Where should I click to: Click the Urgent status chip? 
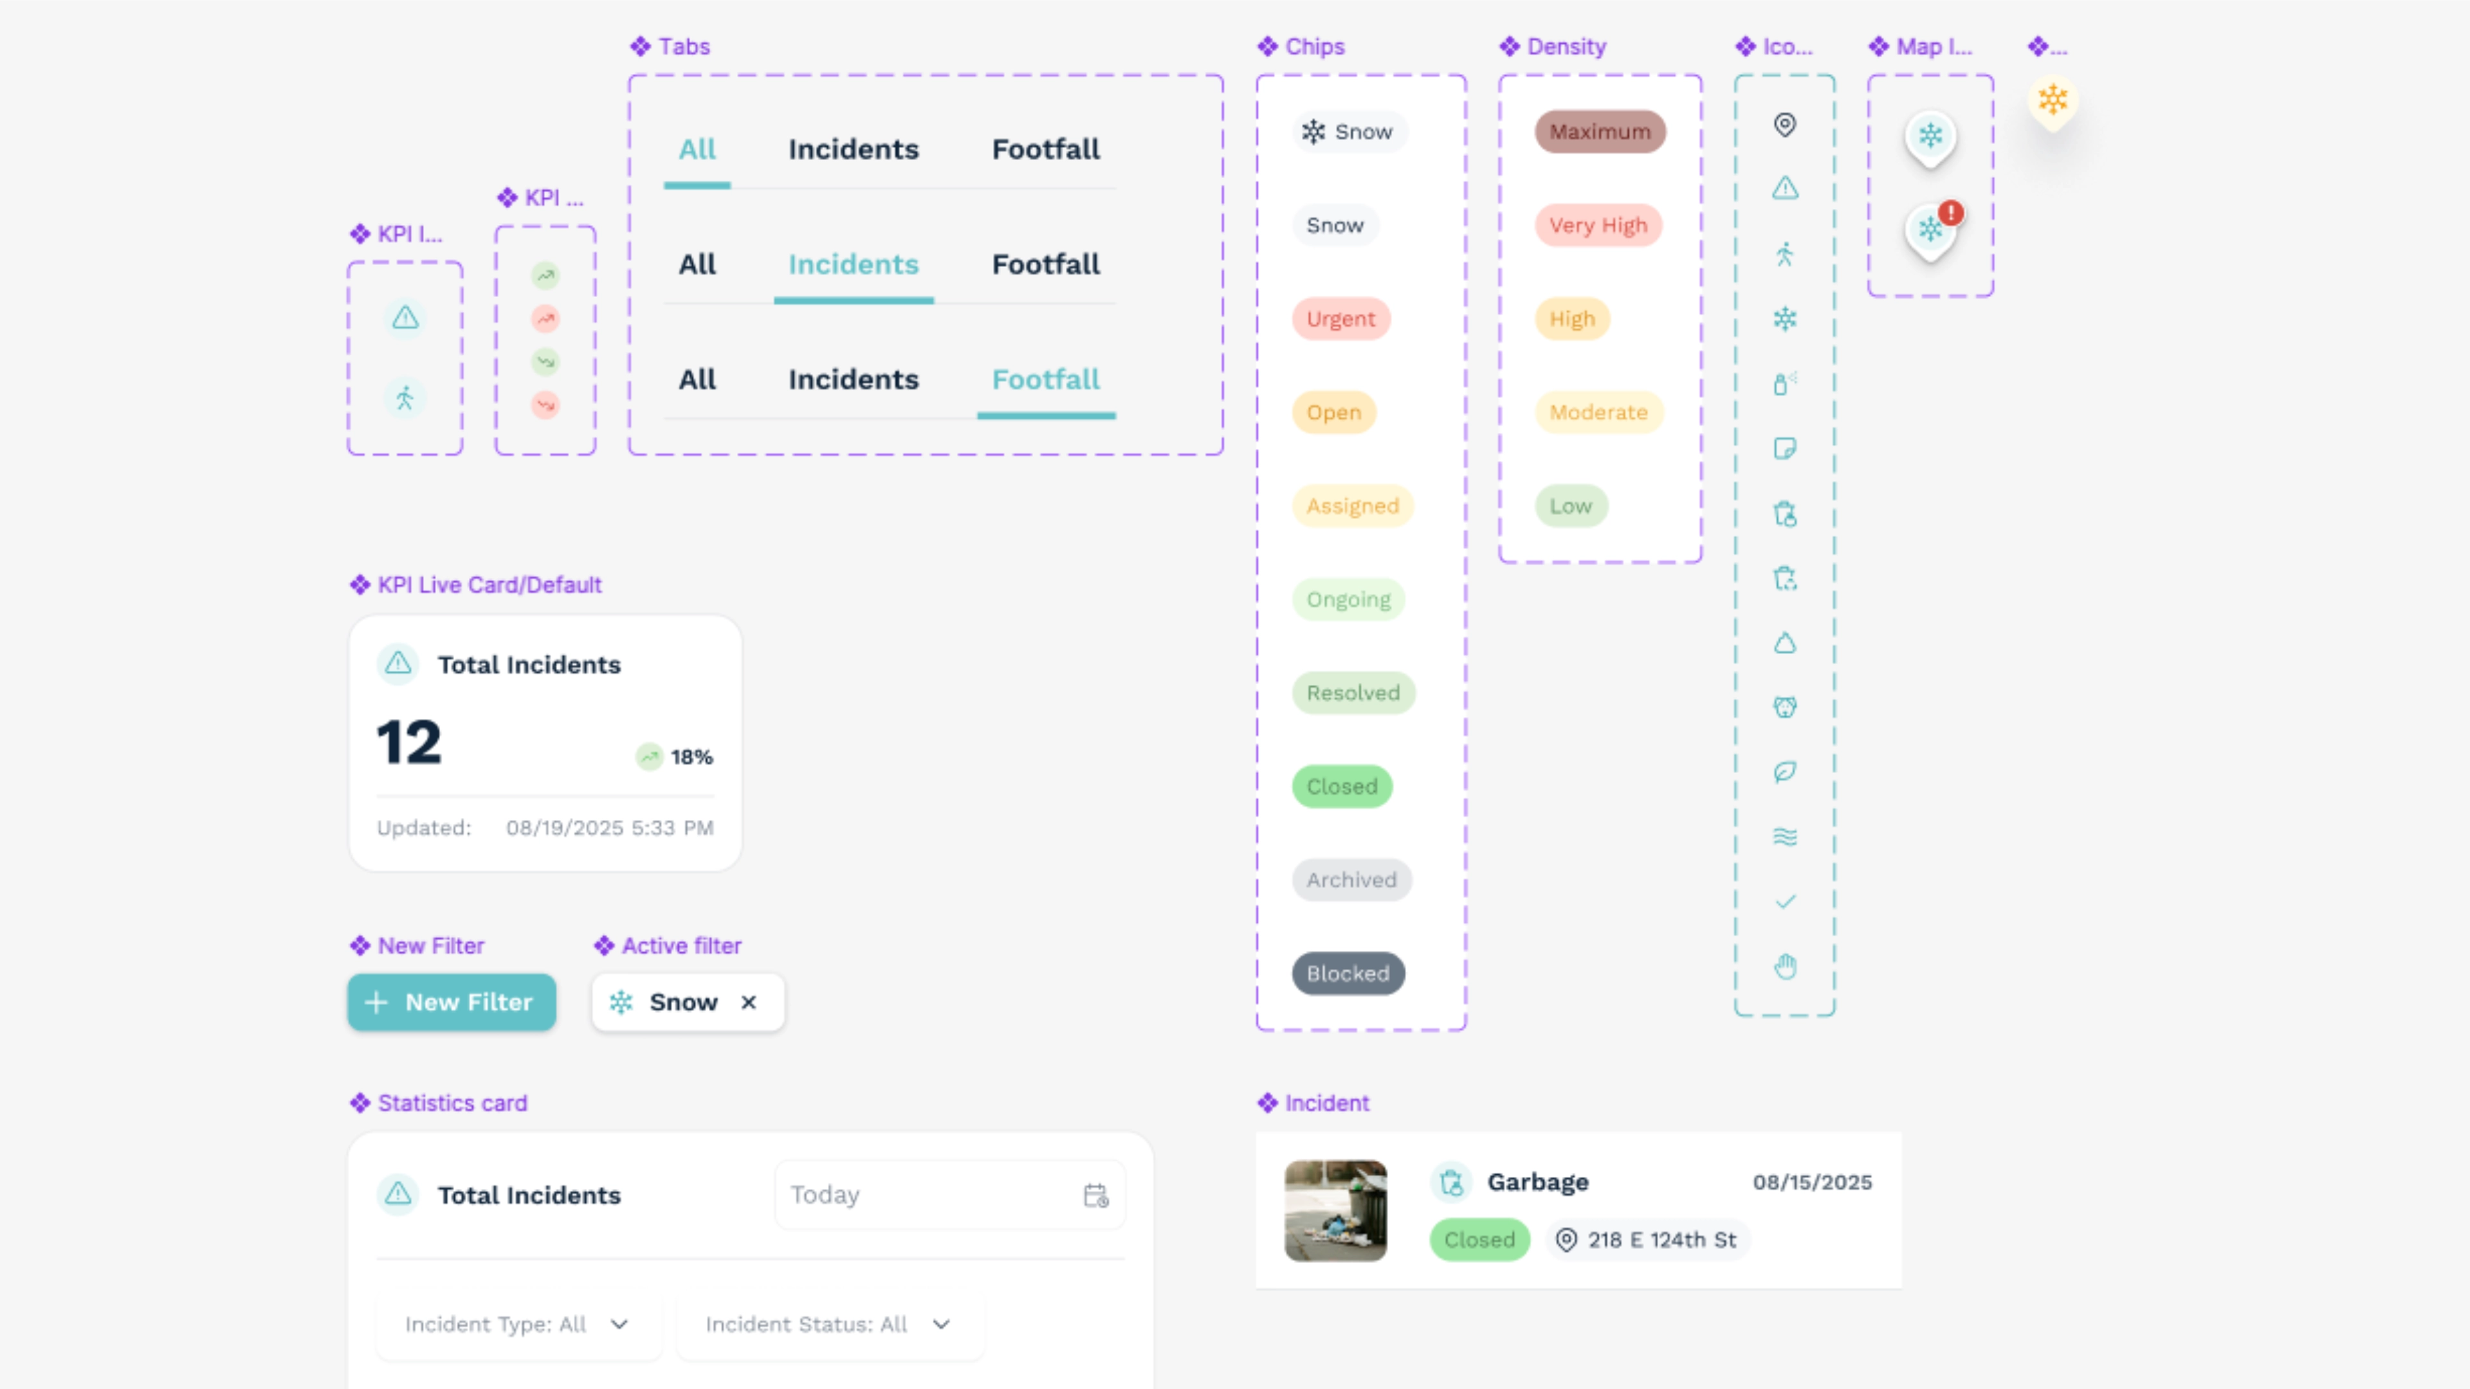point(1340,318)
